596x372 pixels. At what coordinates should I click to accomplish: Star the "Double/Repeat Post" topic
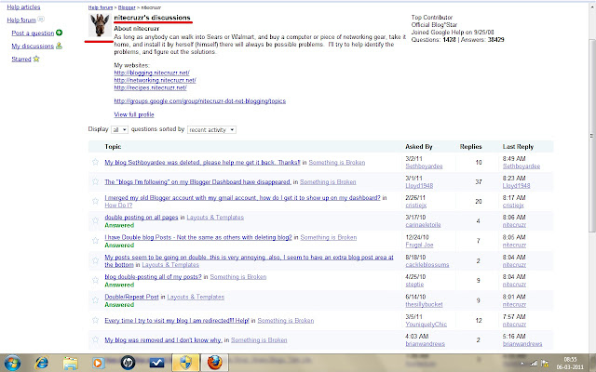point(95,299)
